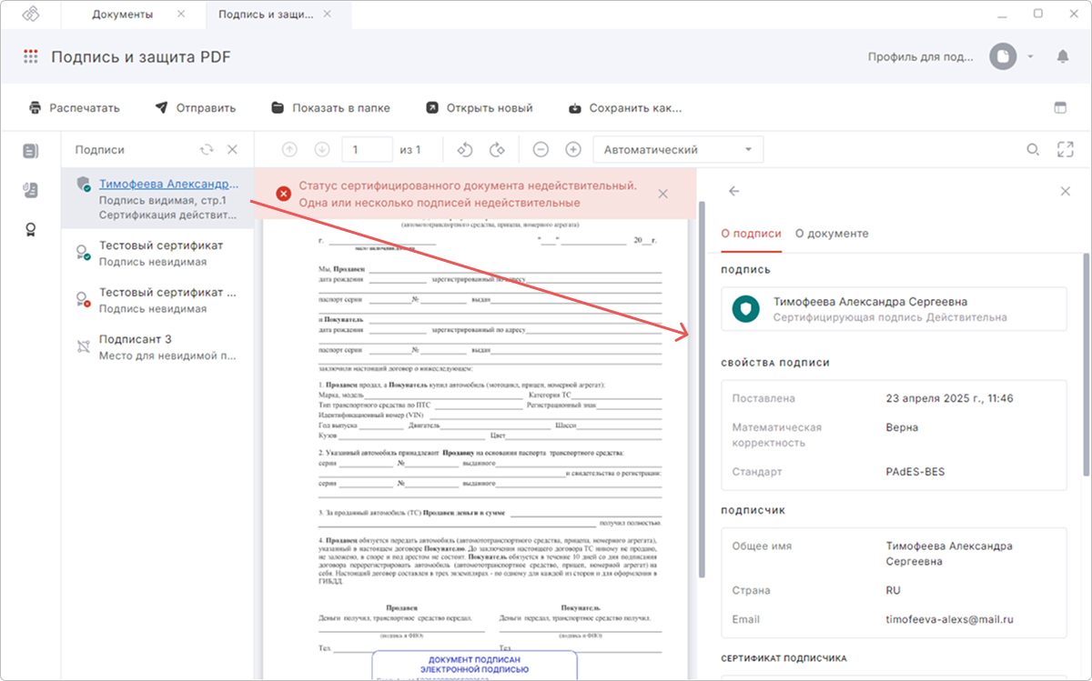Close the Подпись и защита tab
Viewport: 1092px width, 681px height.
tap(328, 14)
